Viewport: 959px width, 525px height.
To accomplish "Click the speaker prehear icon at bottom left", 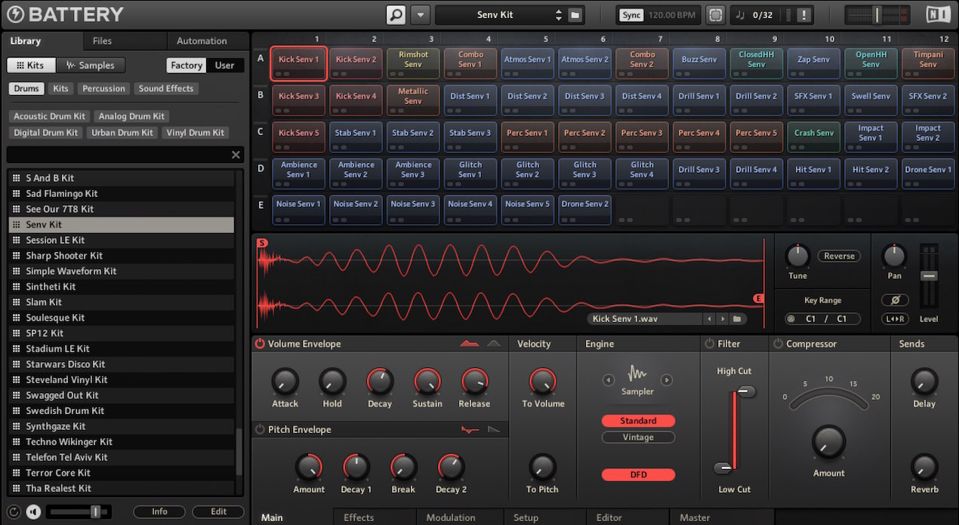I will 33,511.
